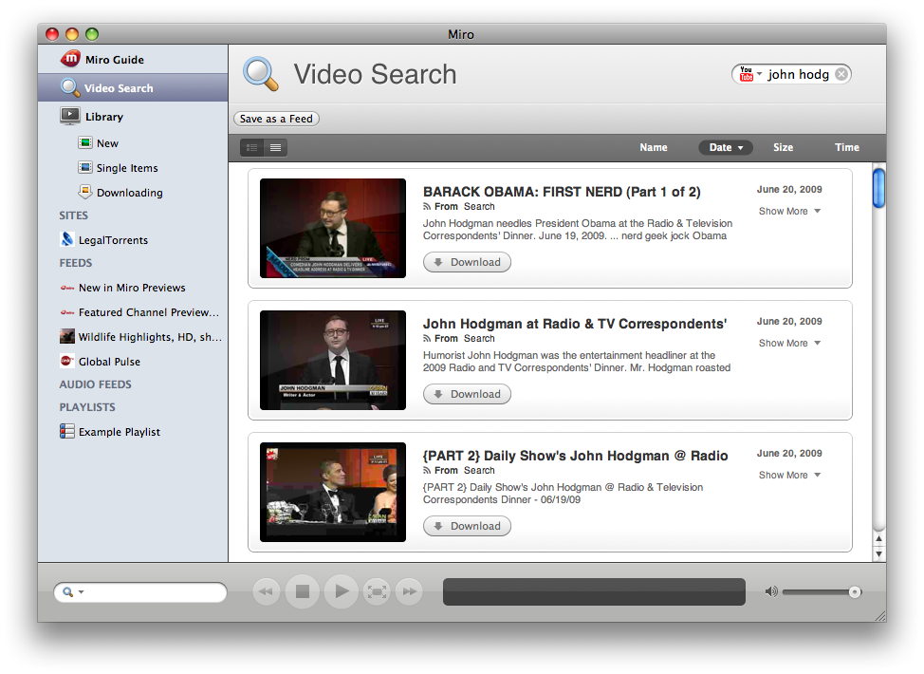This screenshot has height=674, width=924.
Task: Open Example Playlist
Action: tap(133, 432)
